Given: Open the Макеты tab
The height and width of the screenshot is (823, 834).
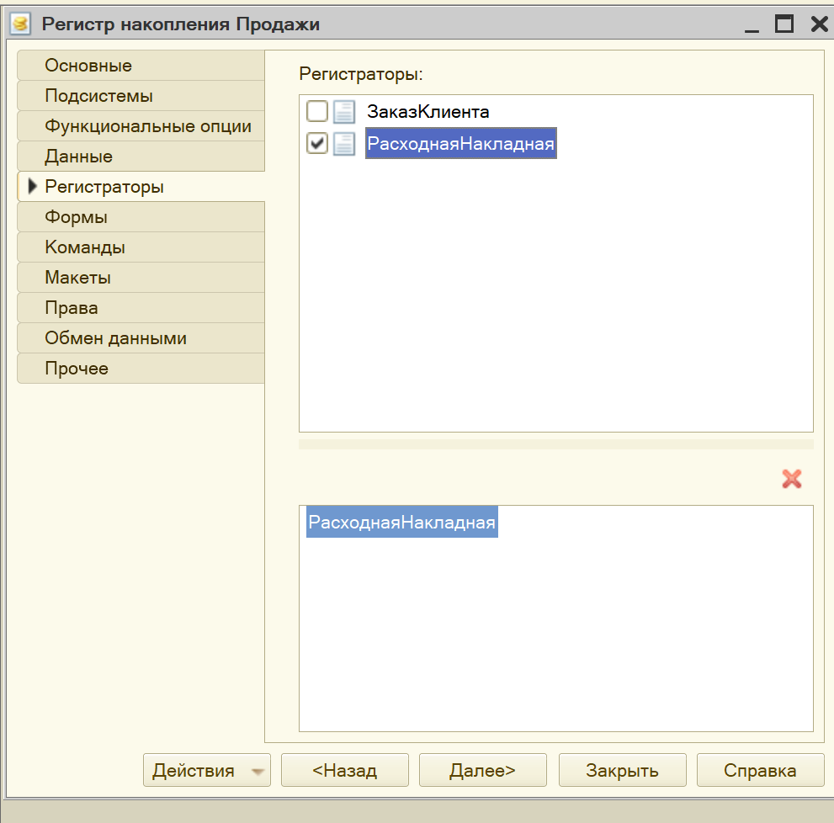Looking at the screenshot, I should point(141,278).
